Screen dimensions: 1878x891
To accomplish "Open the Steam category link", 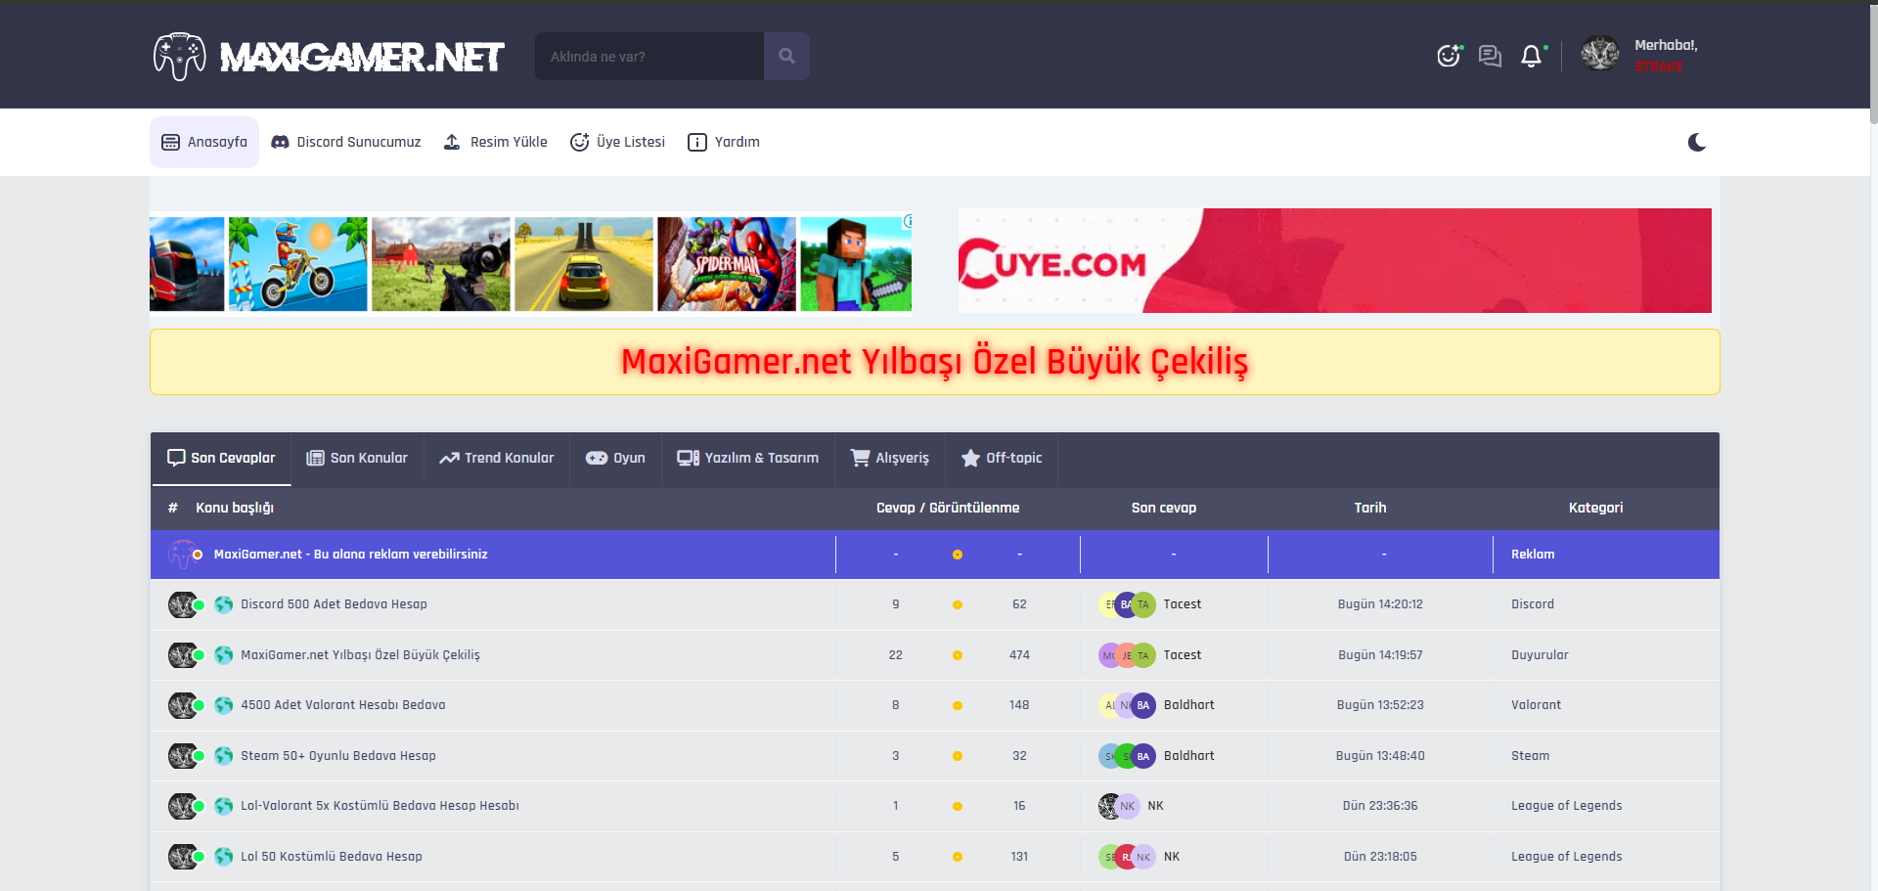I will [x=1531, y=756].
